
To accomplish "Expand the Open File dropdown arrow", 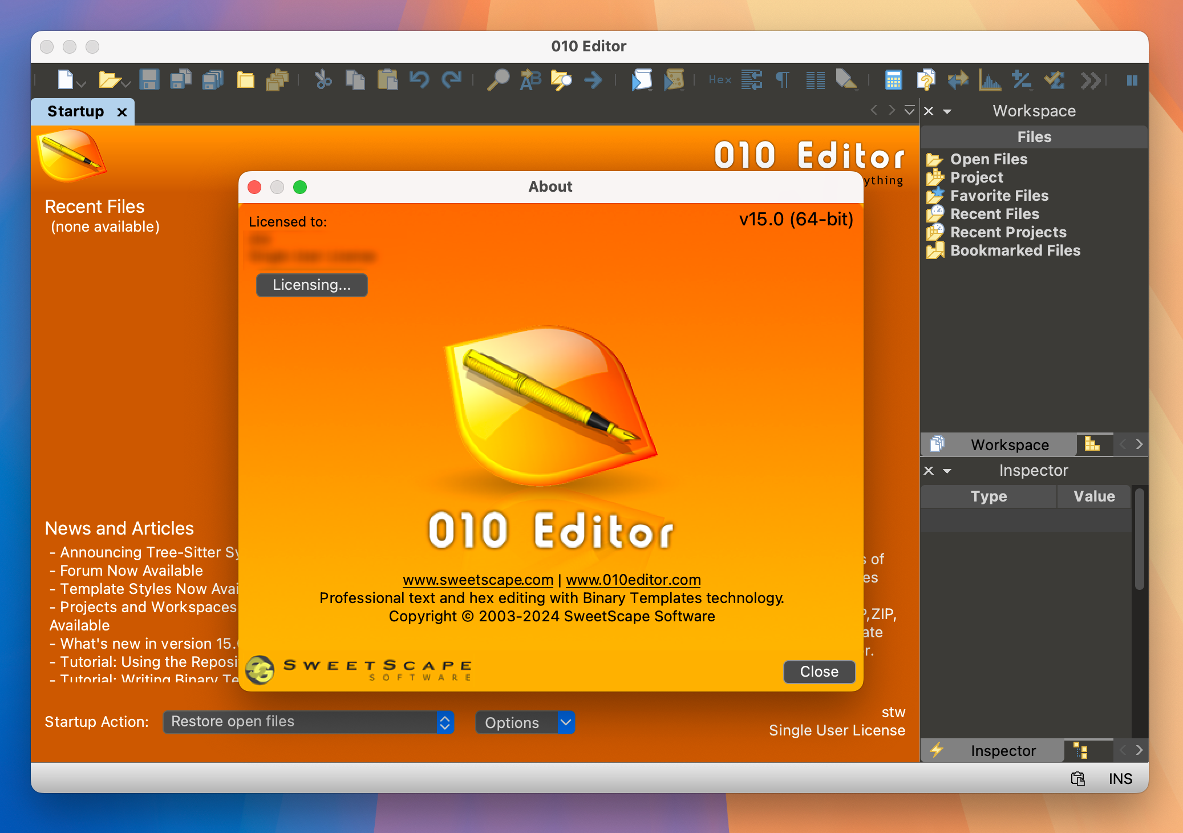I will click(x=126, y=84).
